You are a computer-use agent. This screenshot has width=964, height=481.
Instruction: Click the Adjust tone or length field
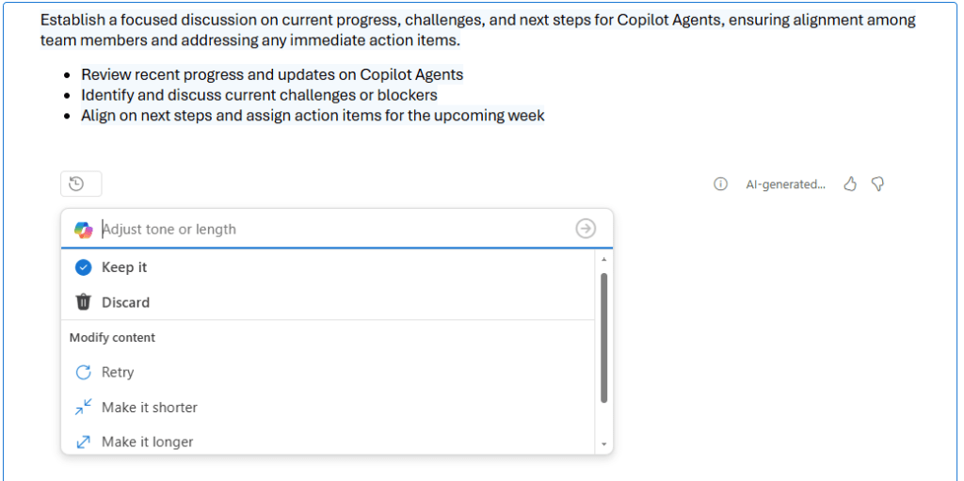[329, 229]
